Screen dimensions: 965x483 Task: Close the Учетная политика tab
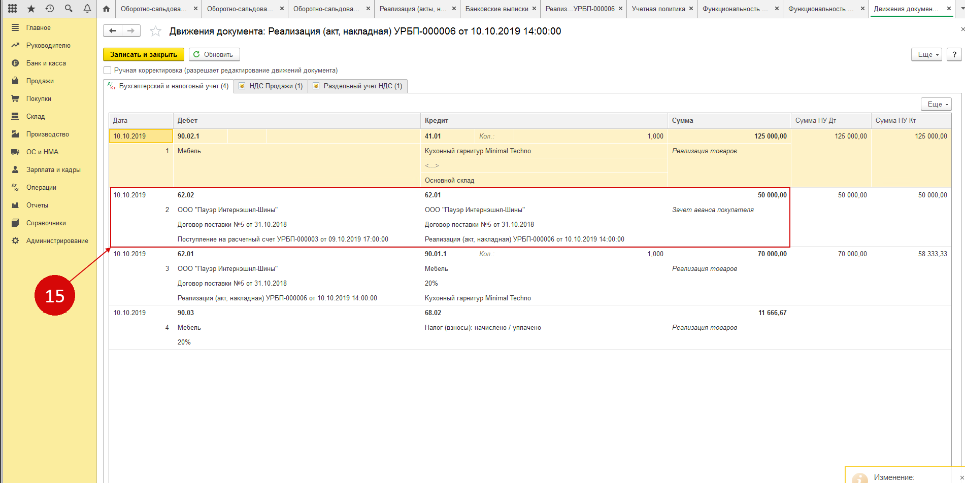[691, 9]
